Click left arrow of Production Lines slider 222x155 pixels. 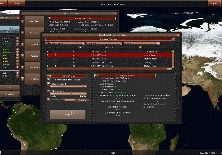pyautogui.click(x=51, y=86)
